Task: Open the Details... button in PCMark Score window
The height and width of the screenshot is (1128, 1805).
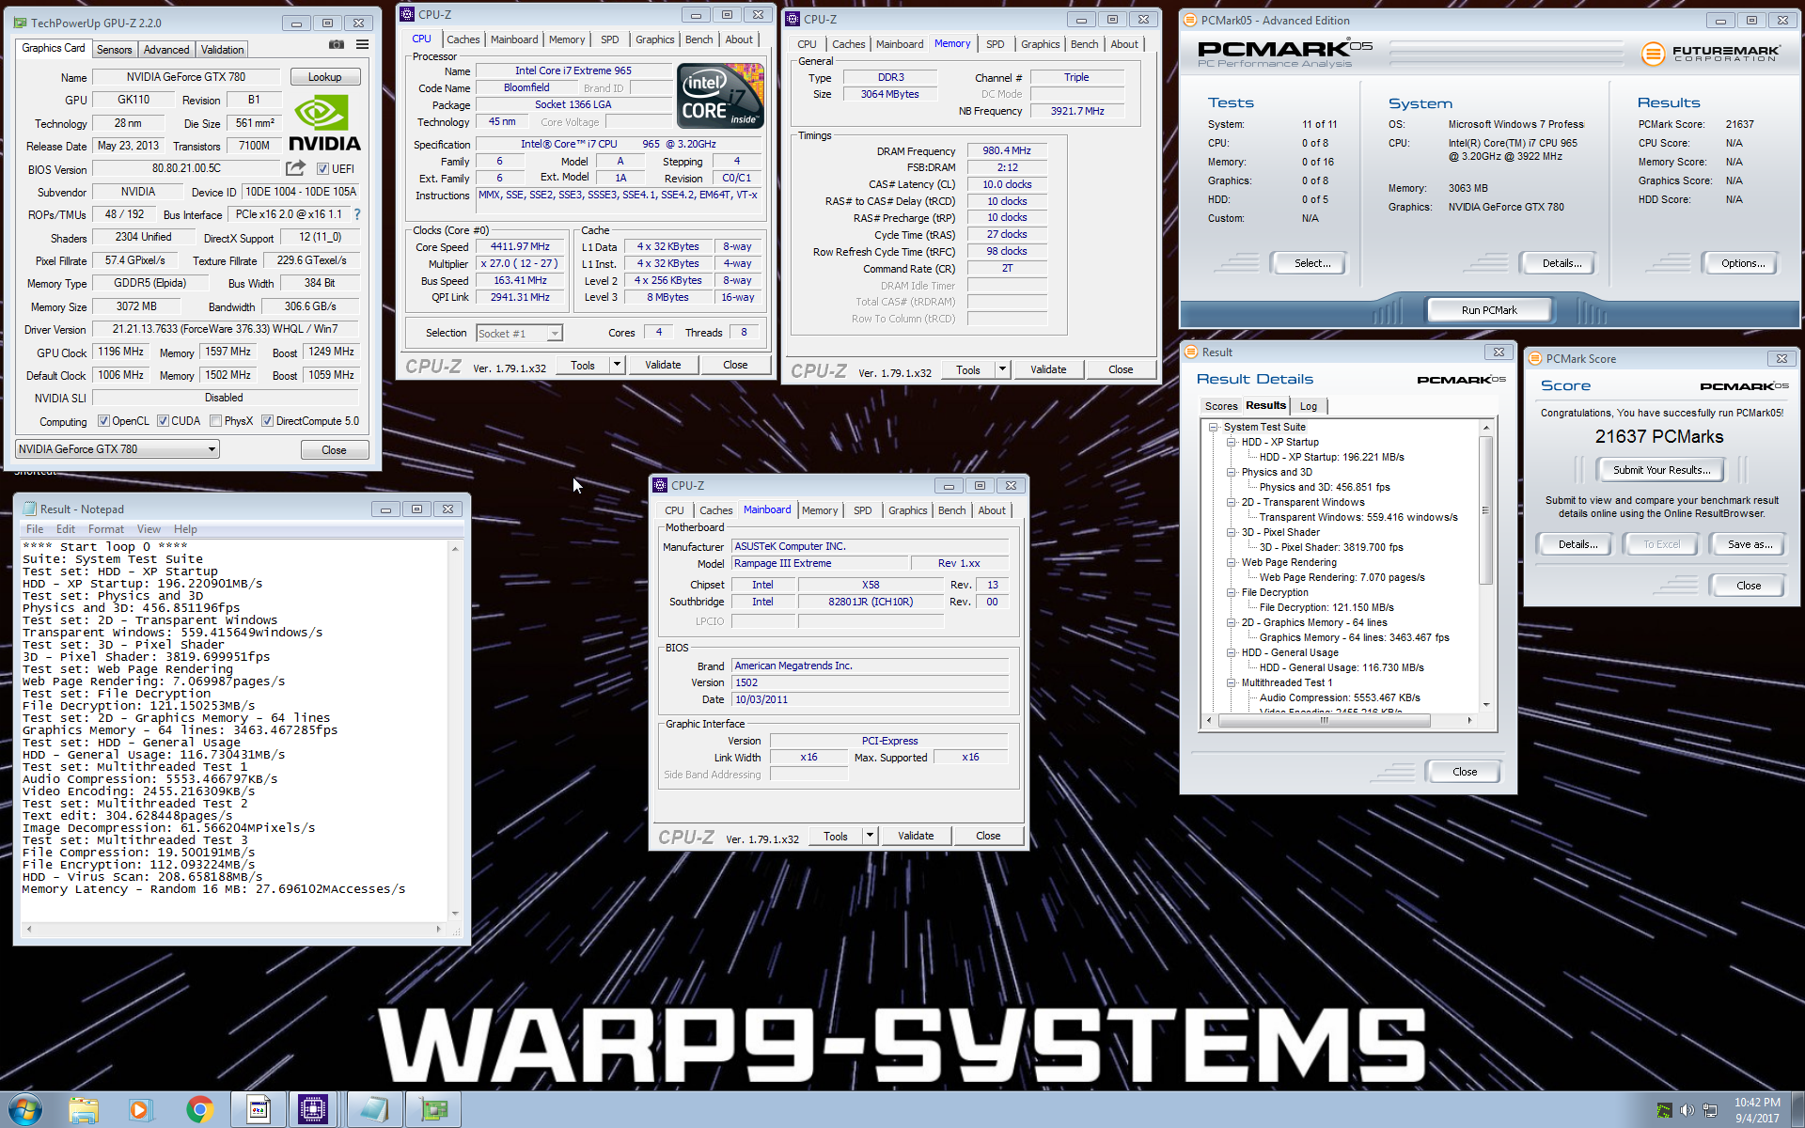Action: pyautogui.click(x=1577, y=544)
